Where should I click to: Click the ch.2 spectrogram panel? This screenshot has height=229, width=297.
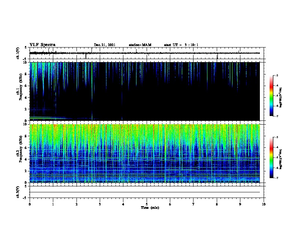point(145,153)
